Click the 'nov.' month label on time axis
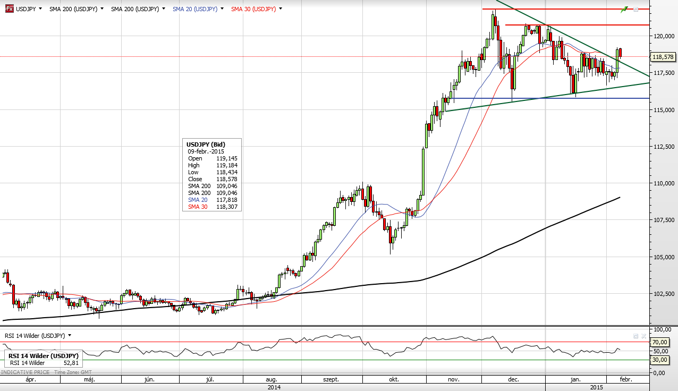This screenshot has width=678, height=391. (453, 380)
